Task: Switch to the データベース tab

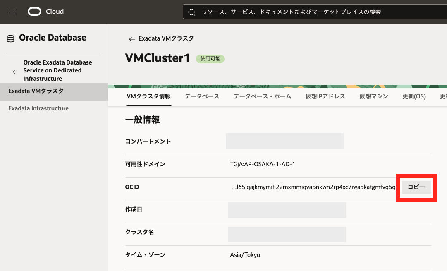Action: click(202, 96)
